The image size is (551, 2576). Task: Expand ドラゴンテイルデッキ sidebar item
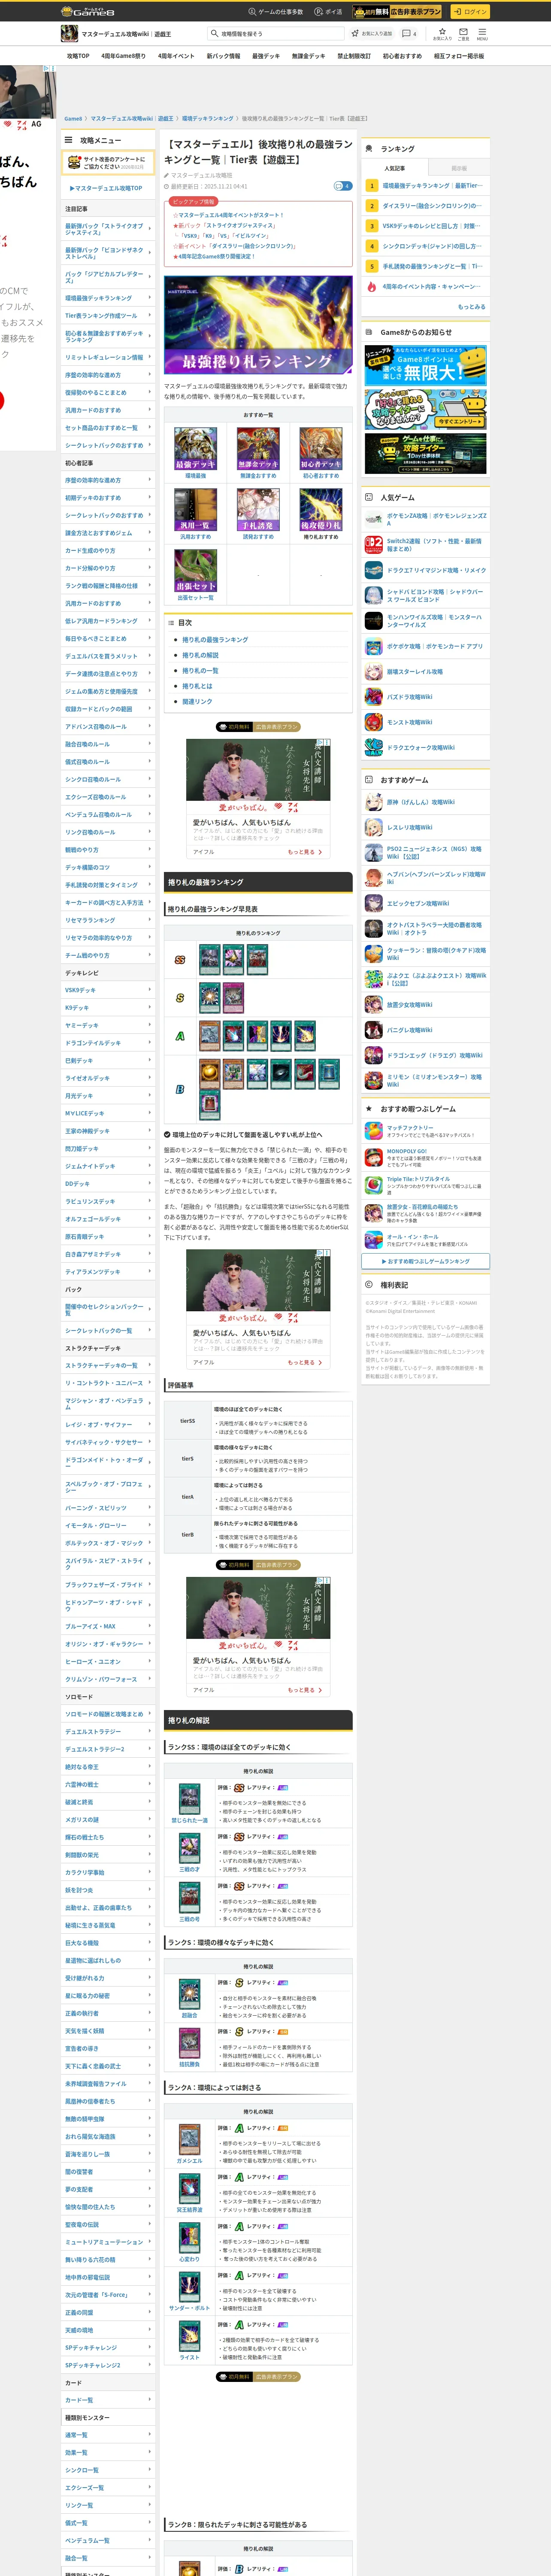108,1043
